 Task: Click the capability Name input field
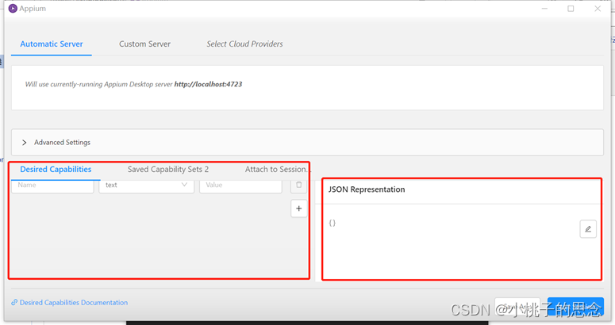[x=52, y=185]
